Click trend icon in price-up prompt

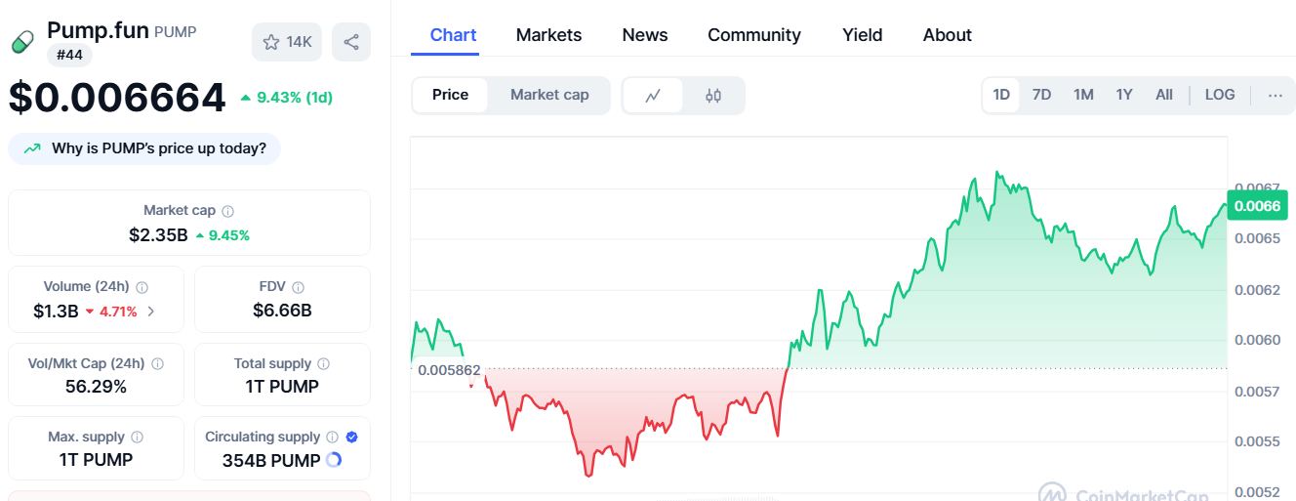coord(32,148)
